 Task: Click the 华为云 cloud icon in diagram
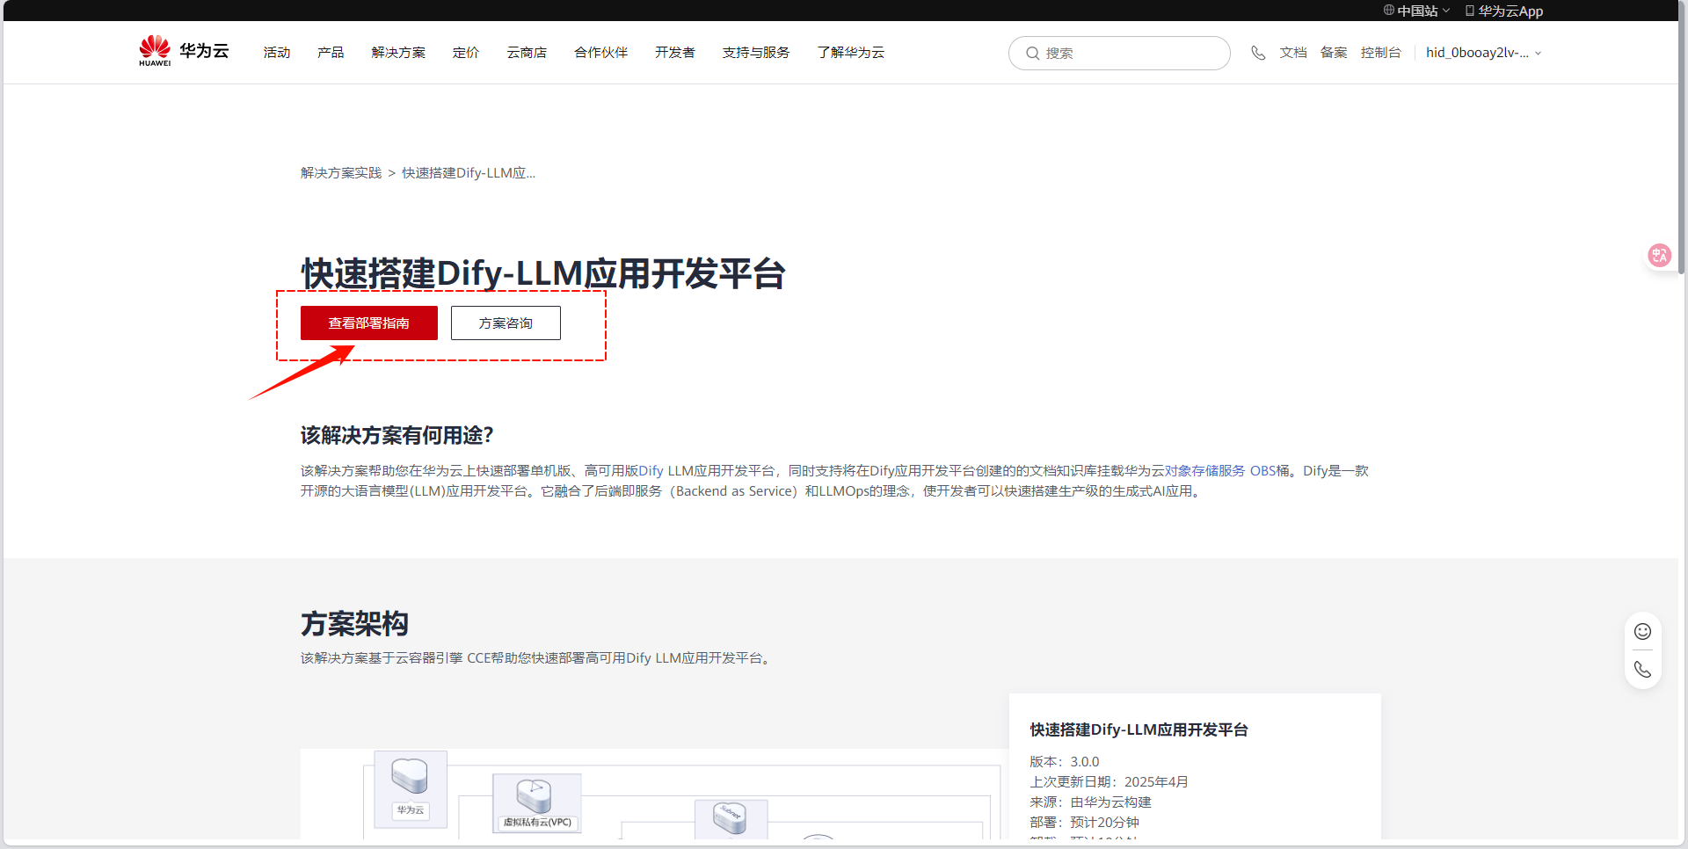[x=411, y=789]
